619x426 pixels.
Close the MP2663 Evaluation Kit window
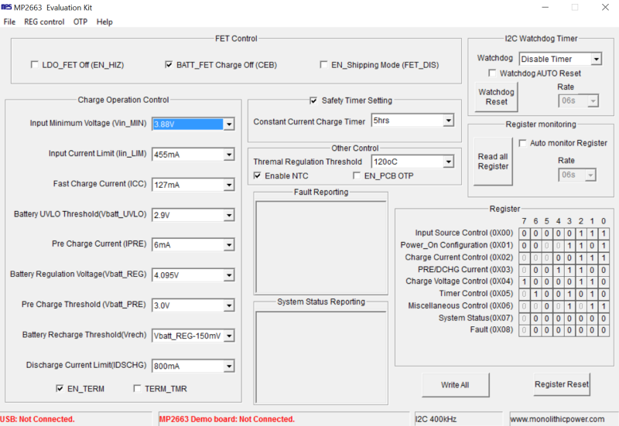coord(605,7)
